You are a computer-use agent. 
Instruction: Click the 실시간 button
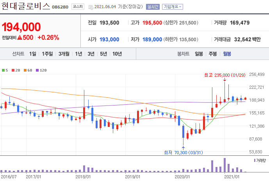tap(153, 7)
